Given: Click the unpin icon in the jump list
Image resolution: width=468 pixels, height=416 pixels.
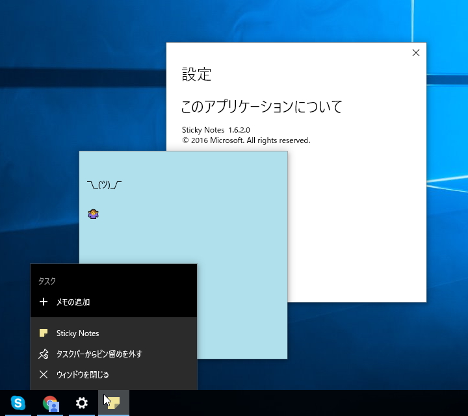Looking at the screenshot, I should pos(44,354).
